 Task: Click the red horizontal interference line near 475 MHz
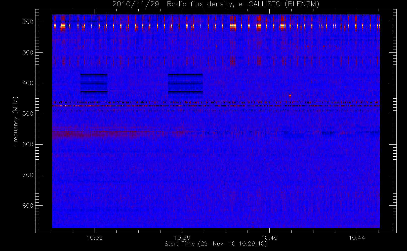[x=216, y=106]
